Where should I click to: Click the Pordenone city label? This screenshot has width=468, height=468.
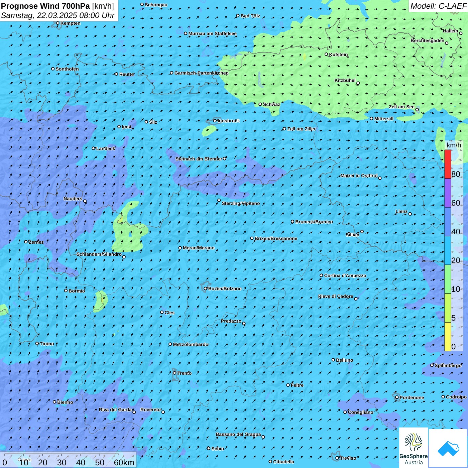[x=412, y=397]
